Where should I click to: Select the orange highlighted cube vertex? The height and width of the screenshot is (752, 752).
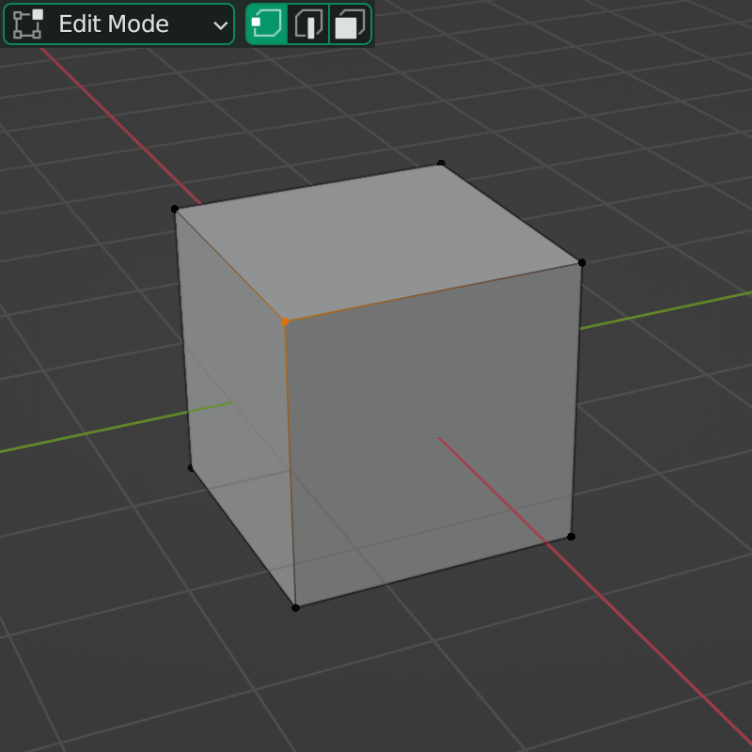(x=285, y=321)
